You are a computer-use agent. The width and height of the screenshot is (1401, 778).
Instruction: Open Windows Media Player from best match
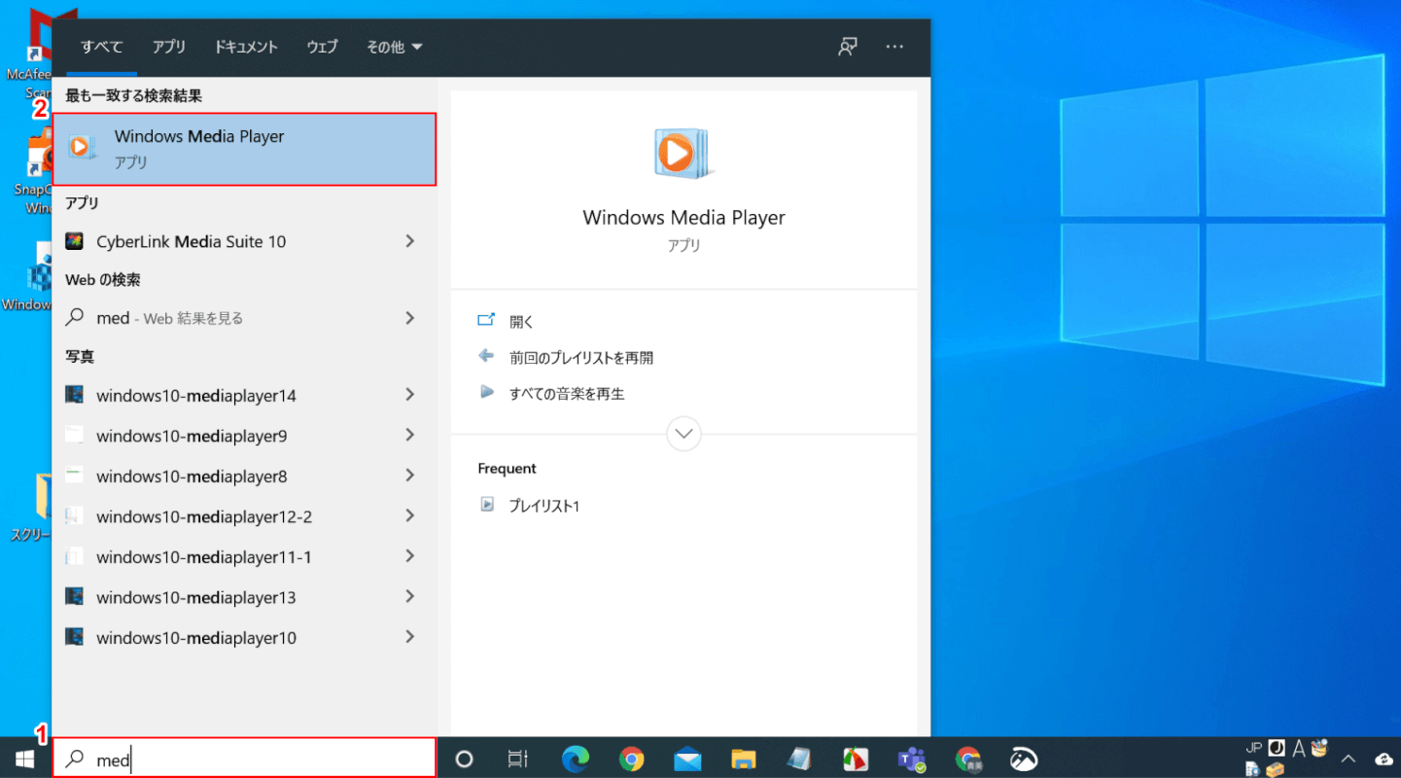244,149
